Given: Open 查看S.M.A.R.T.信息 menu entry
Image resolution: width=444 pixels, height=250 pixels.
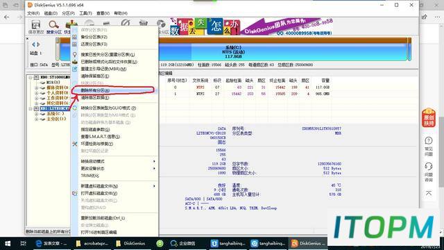Looking at the screenshot, I should pos(100,137).
